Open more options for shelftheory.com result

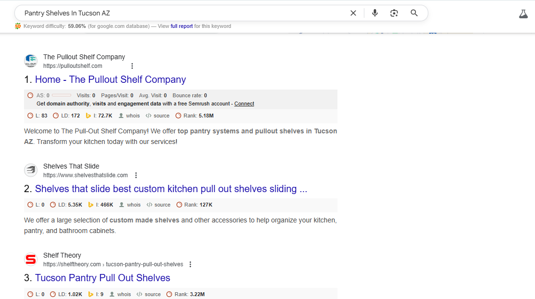point(190,264)
